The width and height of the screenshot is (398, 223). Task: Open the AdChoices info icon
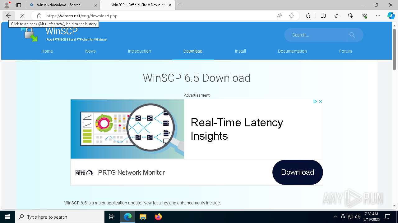(x=315, y=102)
